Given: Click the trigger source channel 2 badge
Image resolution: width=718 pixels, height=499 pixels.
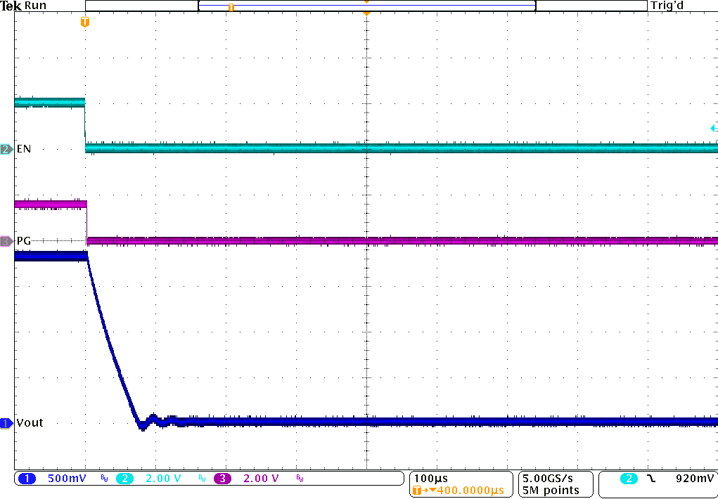Looking at the screenshot, I should point(628,479).
